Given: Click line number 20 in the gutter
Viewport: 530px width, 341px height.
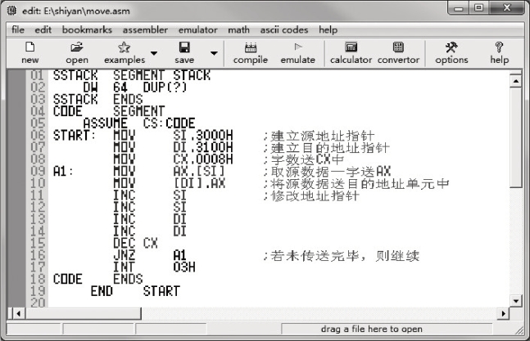Looking at the screenshot, I should pos(38,303).
